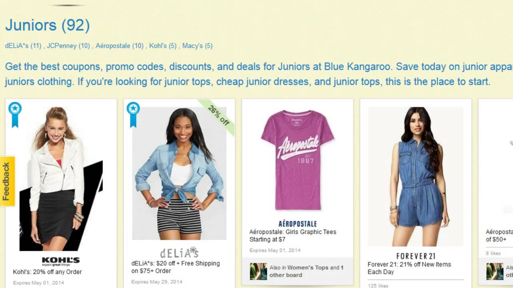Filter by JCPenney (10) store link
Viewport: 513px width, 288px height.
click(68, 46)
